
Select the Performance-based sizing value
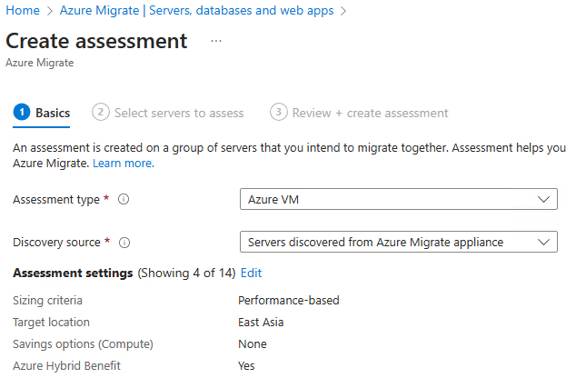(289, 301)
